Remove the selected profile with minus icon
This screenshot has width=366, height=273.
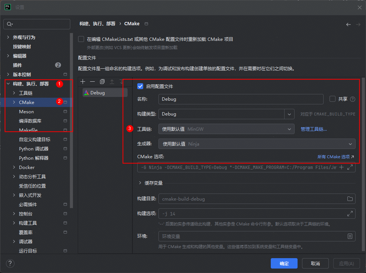click(93, 82)
